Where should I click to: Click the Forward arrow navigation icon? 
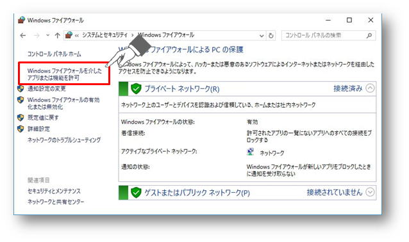click(x=37, y=35)
